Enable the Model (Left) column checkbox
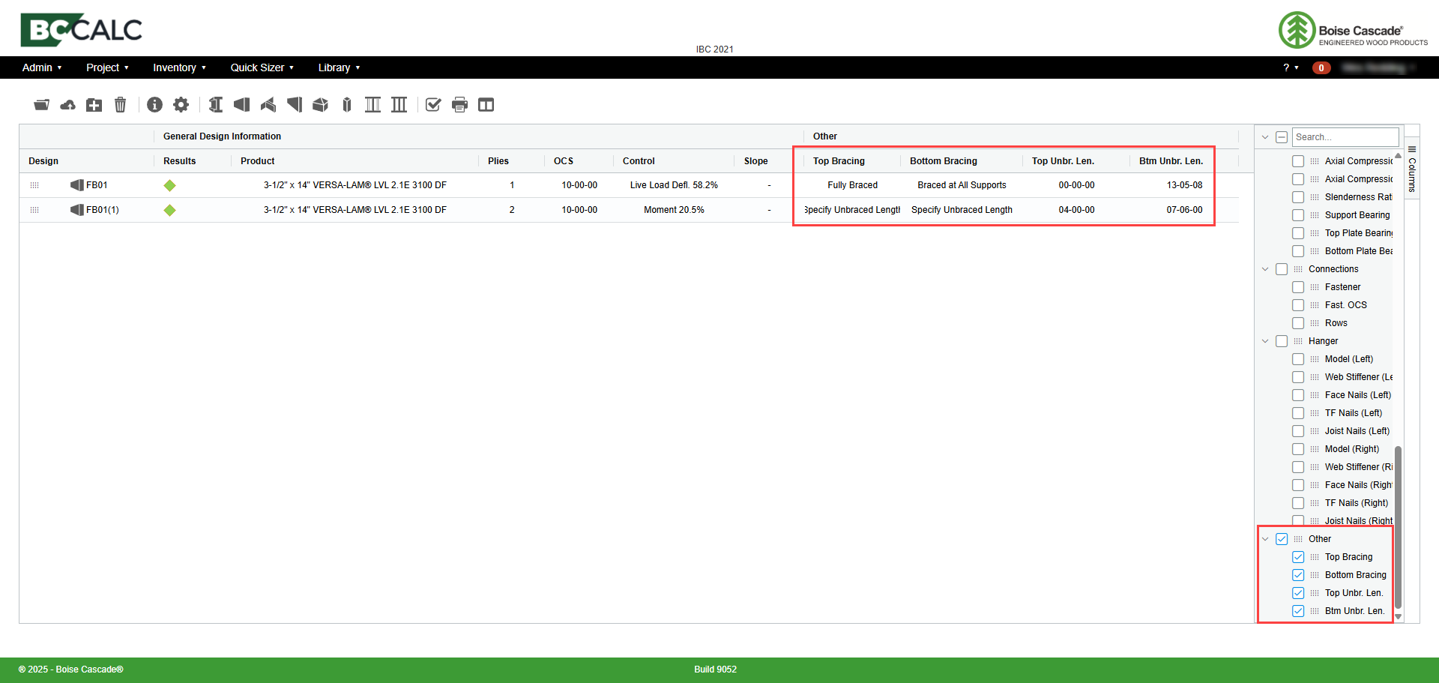The image size is (1439, 683). [x=1298, y=359]
